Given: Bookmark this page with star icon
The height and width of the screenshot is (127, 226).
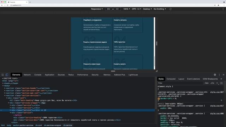Looking at the screenshot, I should click(215, 5).
